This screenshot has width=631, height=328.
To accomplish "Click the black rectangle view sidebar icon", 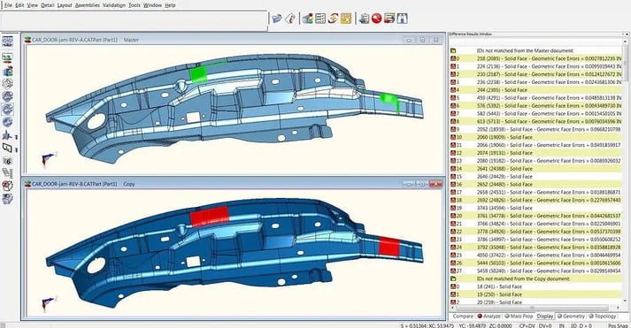I will (7, 148).
